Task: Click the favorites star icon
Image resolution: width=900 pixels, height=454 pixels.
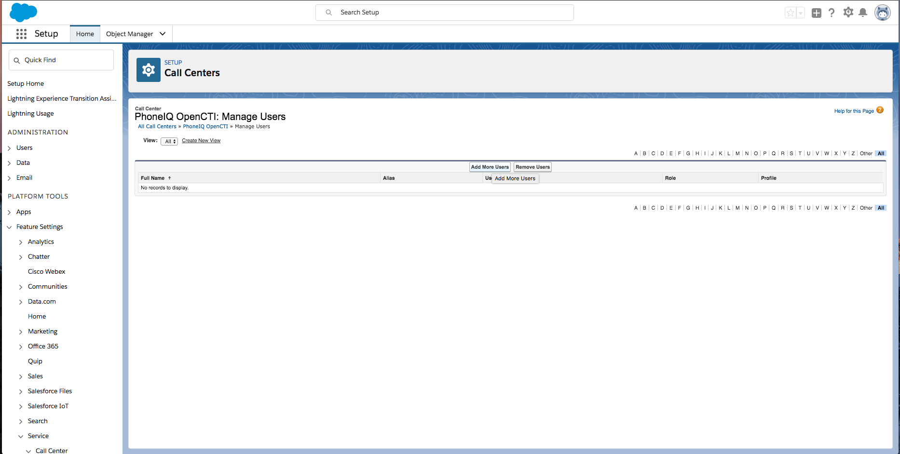Action: (x=790, y=13)
